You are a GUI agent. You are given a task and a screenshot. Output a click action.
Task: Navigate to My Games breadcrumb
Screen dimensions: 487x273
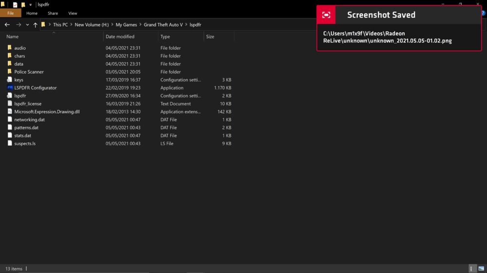(126, 25)
